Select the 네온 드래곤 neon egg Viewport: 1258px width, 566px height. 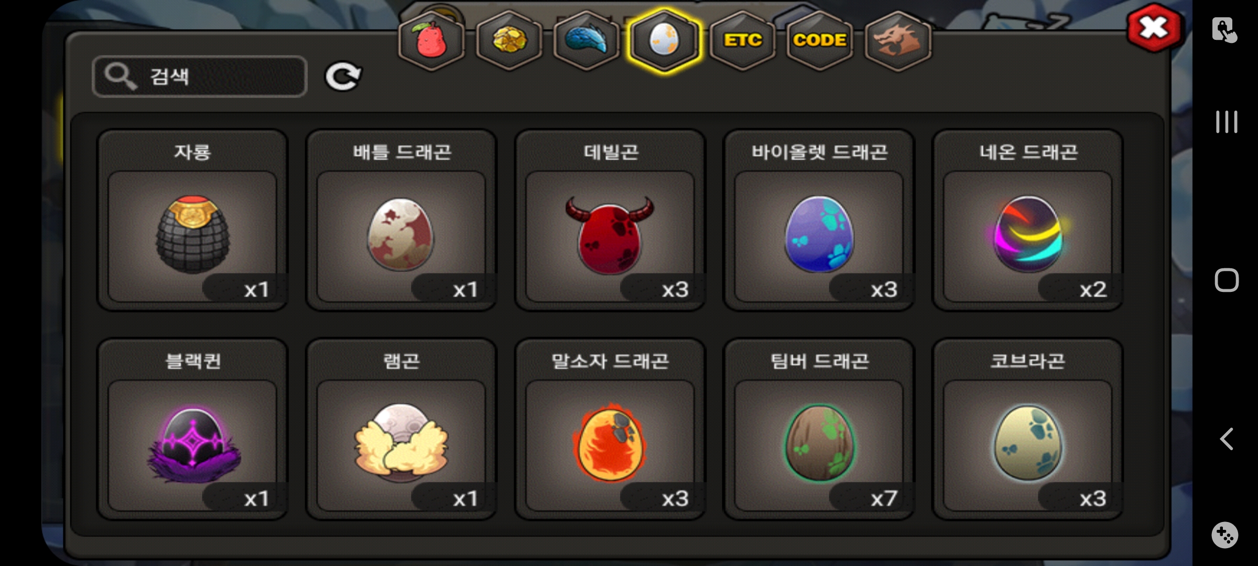click(x=1028, y=220)
